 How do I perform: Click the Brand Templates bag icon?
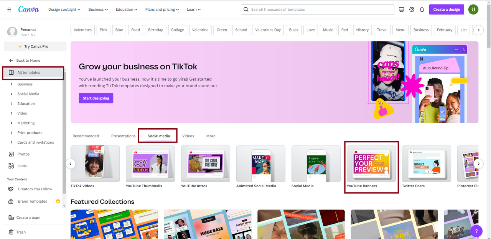pos(11,201)
